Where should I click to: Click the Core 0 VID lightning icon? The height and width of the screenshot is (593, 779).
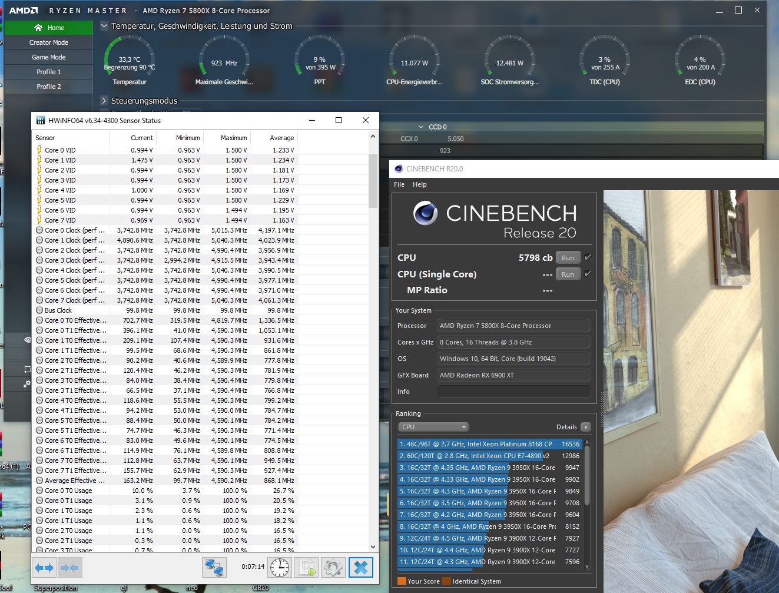[x=39, y=150]
